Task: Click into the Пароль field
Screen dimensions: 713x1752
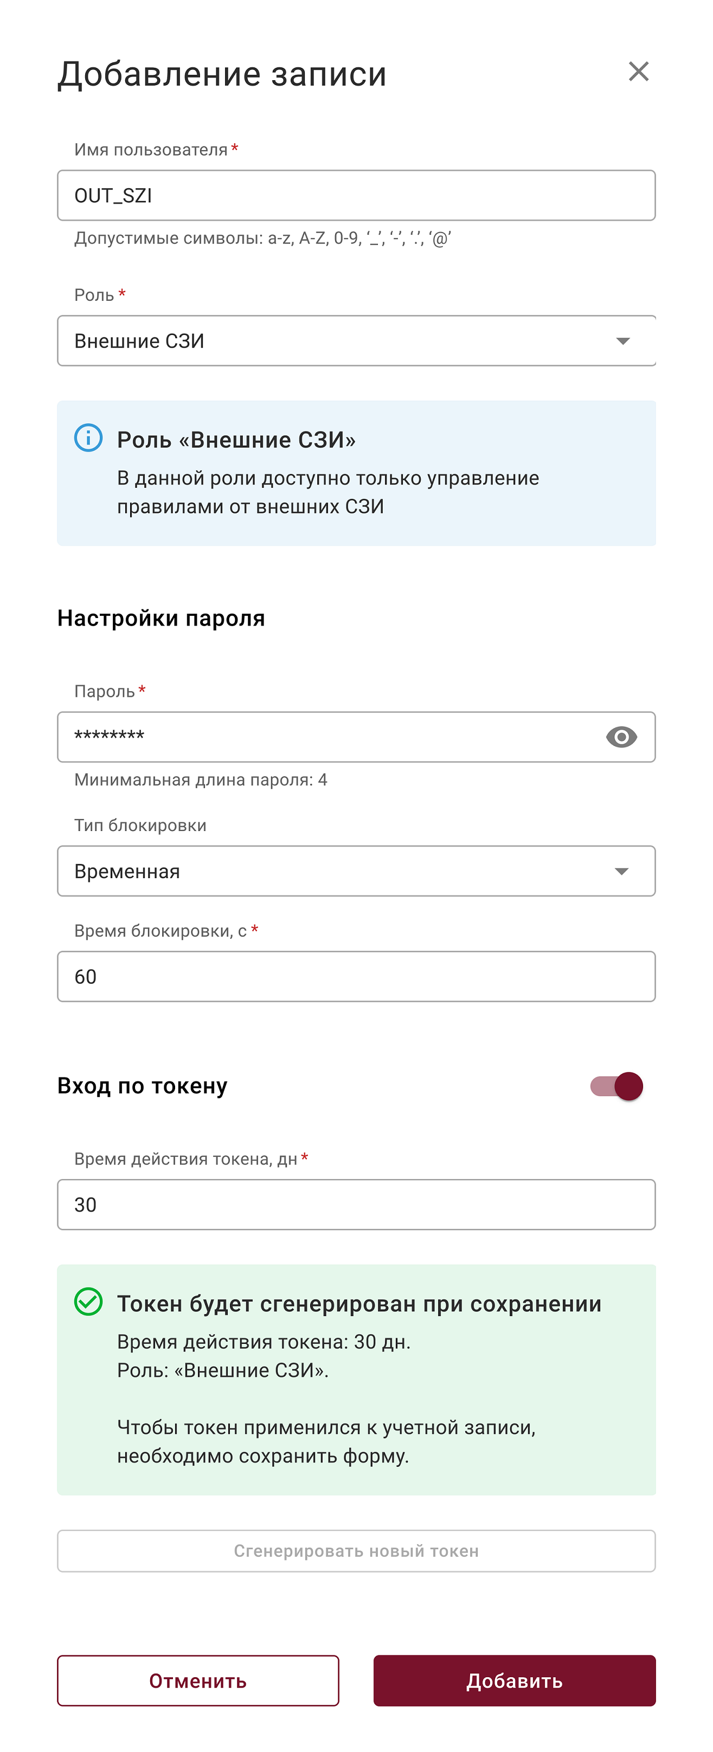Action: tap(326, 737)
